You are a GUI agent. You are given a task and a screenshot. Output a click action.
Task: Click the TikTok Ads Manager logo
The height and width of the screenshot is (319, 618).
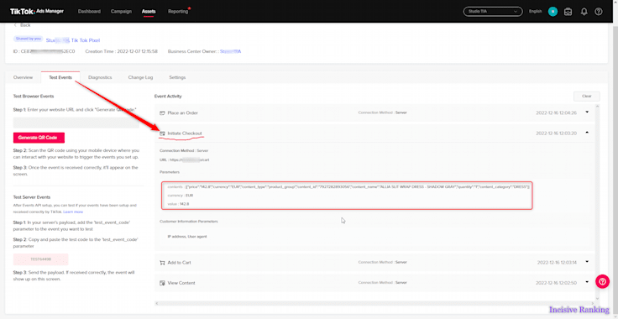(x=37, y=11)
